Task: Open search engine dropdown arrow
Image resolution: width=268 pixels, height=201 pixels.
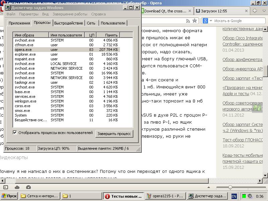Action: click(211, 21)
